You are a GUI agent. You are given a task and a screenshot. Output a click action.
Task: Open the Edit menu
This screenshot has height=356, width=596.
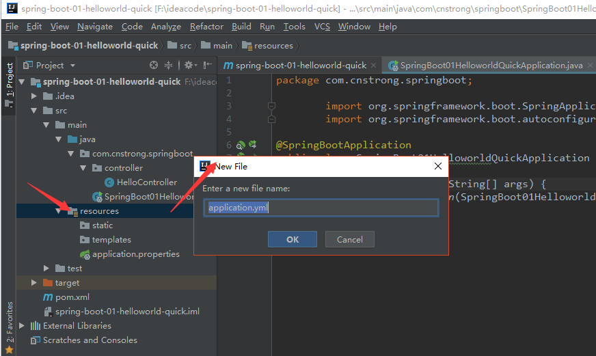33,27
